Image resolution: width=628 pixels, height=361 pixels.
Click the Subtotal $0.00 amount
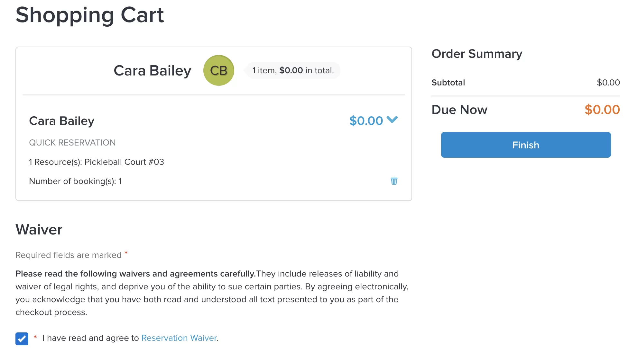[x=608, y=83]
